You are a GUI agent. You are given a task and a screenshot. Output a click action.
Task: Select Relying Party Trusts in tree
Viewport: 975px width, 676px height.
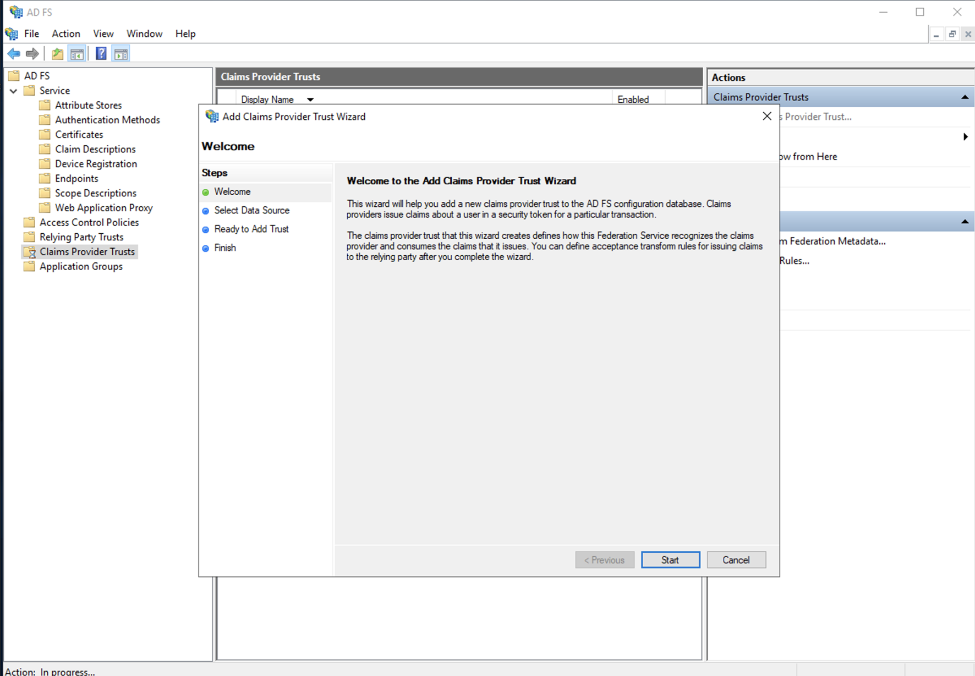coord(81,237)
